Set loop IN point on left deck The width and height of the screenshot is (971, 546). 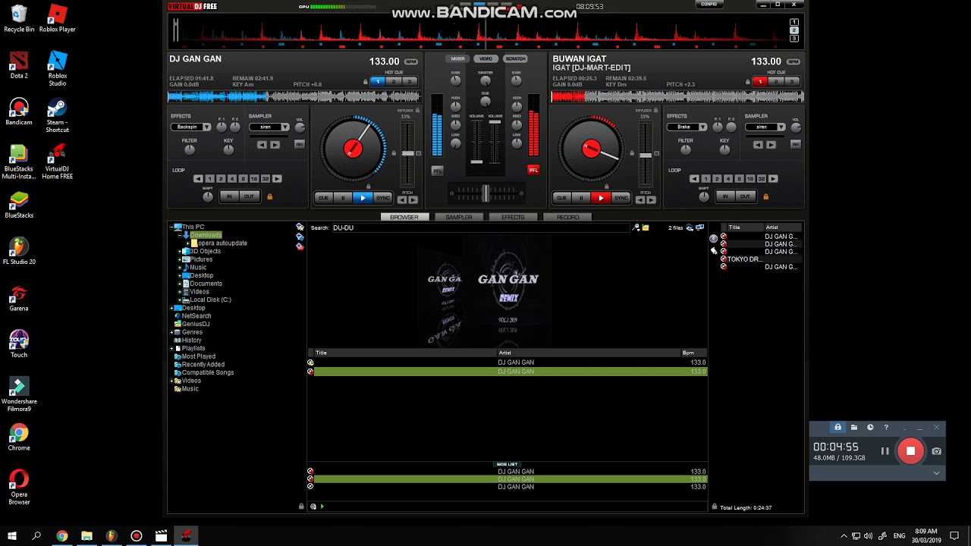229,196
